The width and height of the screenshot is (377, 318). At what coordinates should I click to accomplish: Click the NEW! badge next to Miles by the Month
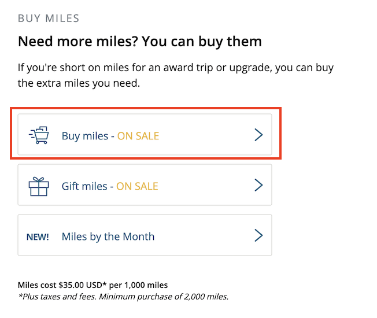coord(38,237)
